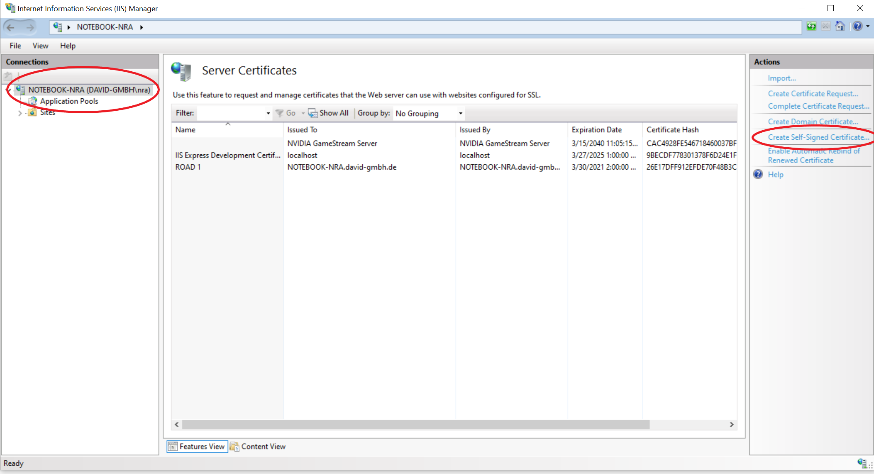874x474 pixels.
Task: Click the horizontal scrollbar right arrow
Action: pos(732,425)
